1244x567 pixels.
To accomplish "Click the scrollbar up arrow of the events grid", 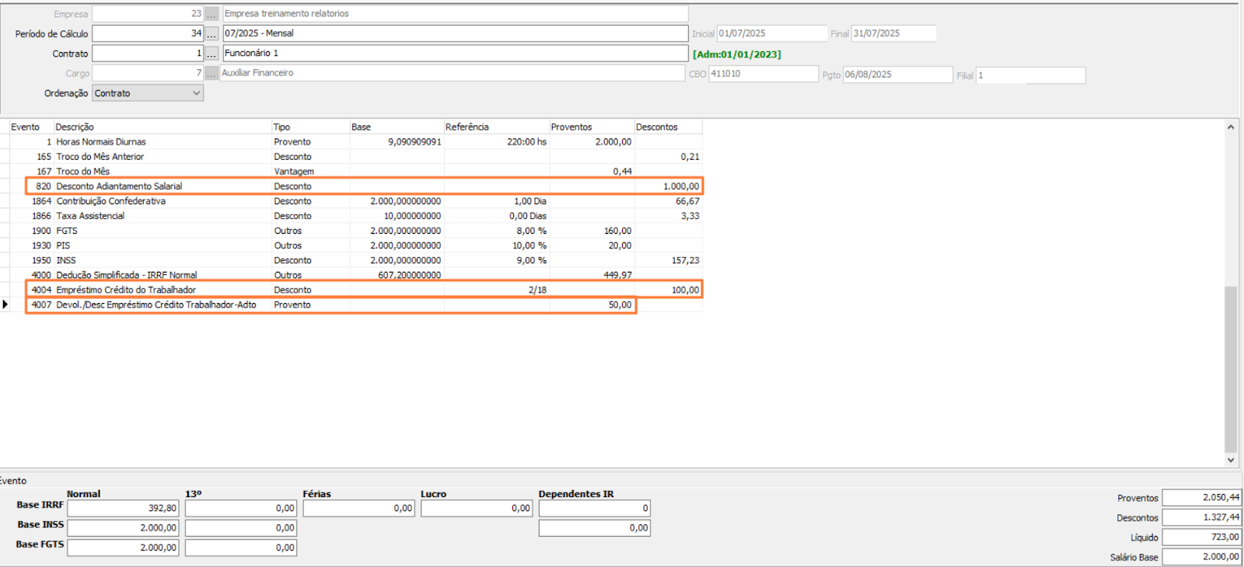I will [x=1230, y=127].
